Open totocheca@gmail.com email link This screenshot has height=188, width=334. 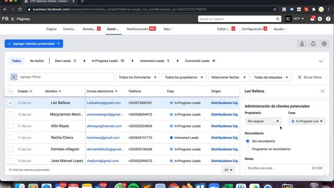[103, 138]
